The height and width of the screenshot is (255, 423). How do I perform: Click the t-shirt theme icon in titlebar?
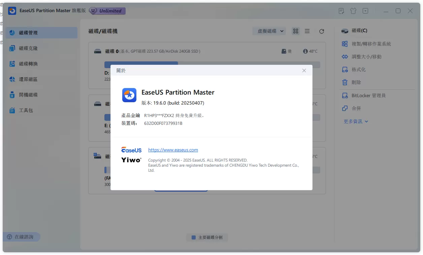click(x=353, y=11)
